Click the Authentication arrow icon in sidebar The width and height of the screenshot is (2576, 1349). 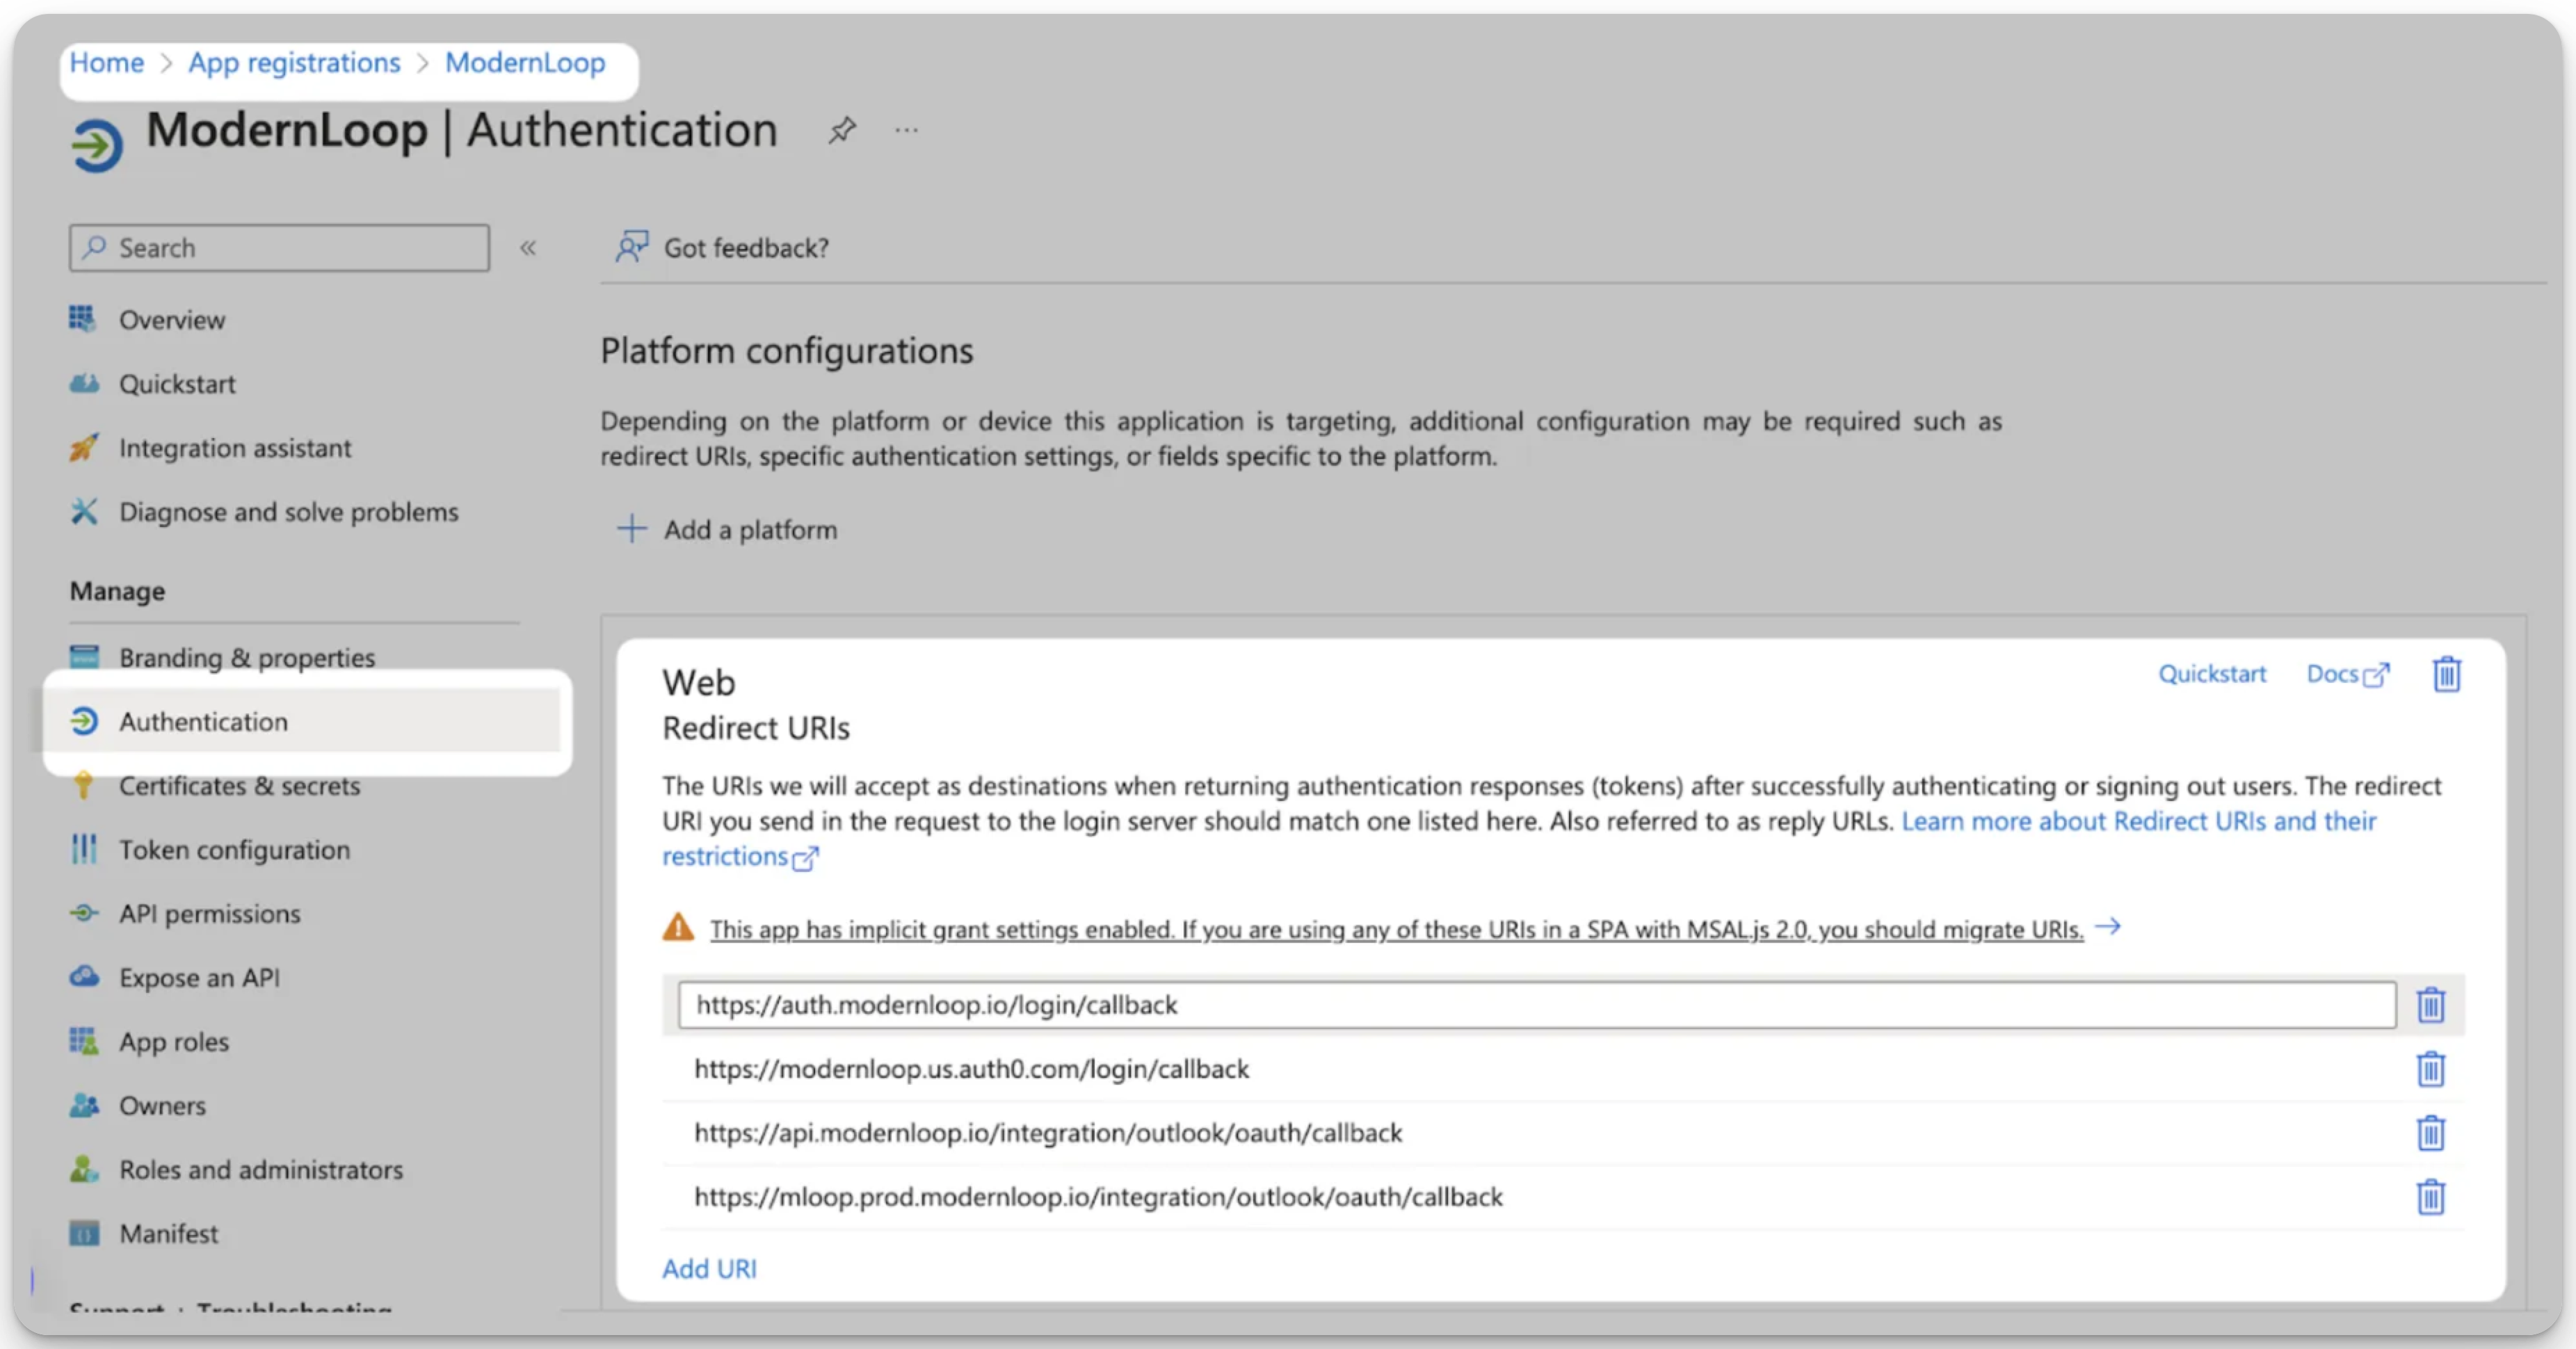click(x=84, y=721)
